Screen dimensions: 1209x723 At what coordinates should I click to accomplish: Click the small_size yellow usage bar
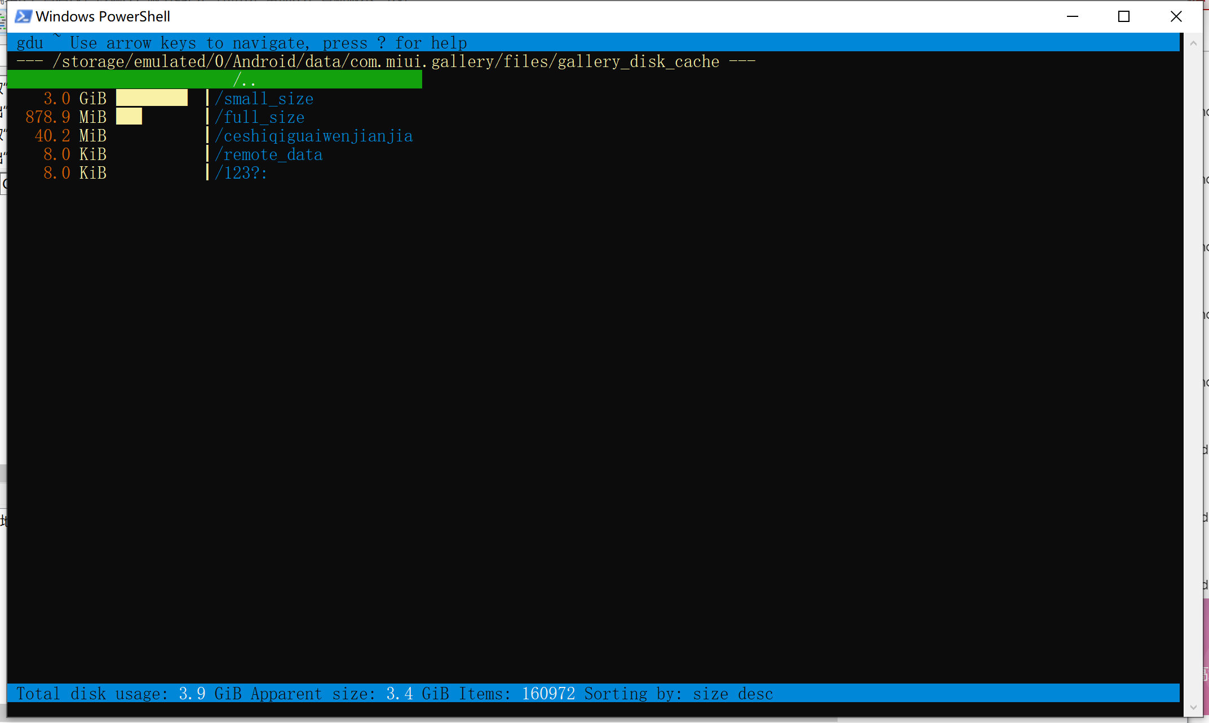tap(152, 98)
